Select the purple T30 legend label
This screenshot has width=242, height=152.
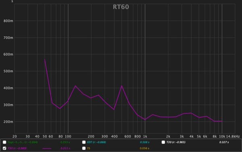17,148
